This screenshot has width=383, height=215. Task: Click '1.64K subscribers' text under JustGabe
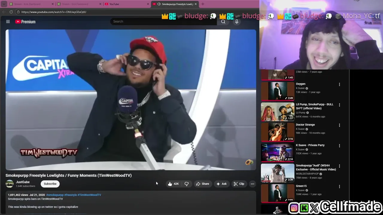[x=25, y=186]
